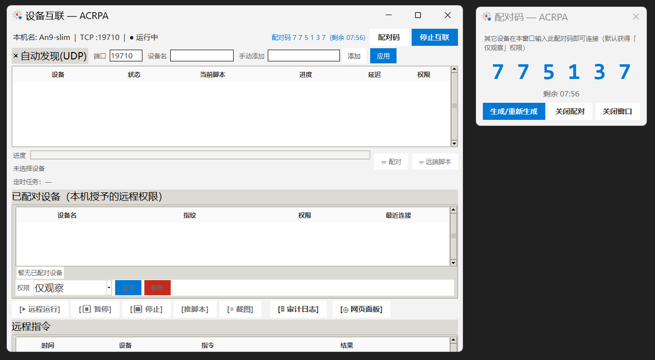Click the 端口 port input field
This screenshot has height=360, width=655.
[x=126, y=56]
